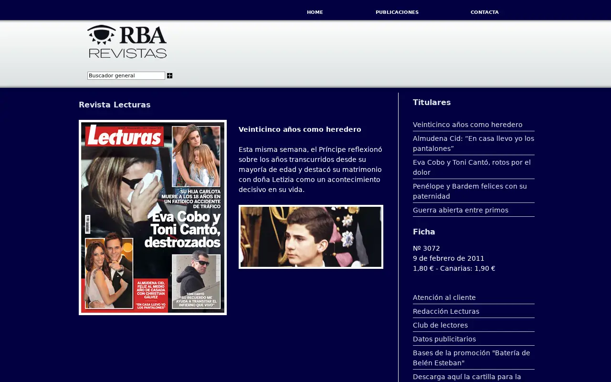
Task: Click the 'Titulares' section heading
Action: tap(432, 102)
